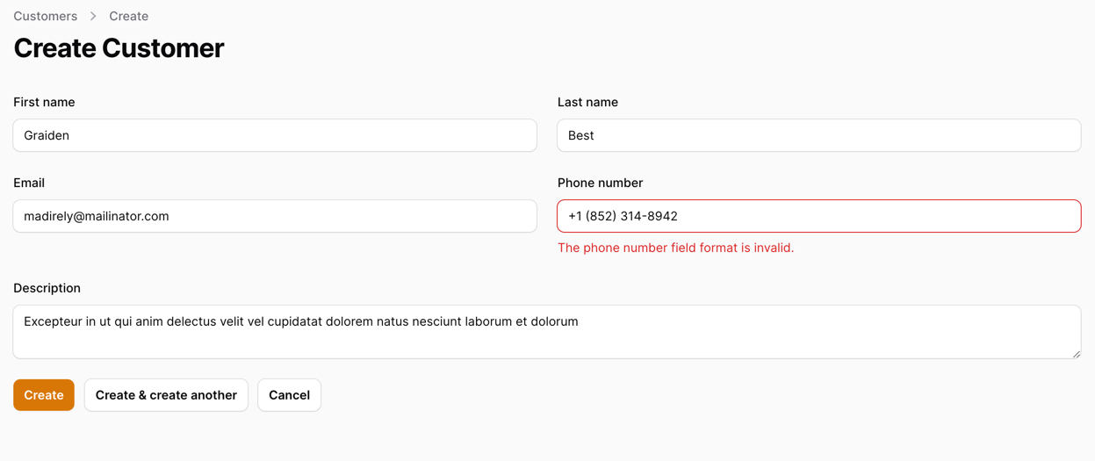Screen dimensions: 1095x461
Task: Click the Phone number label
Action: coord(600,183)
